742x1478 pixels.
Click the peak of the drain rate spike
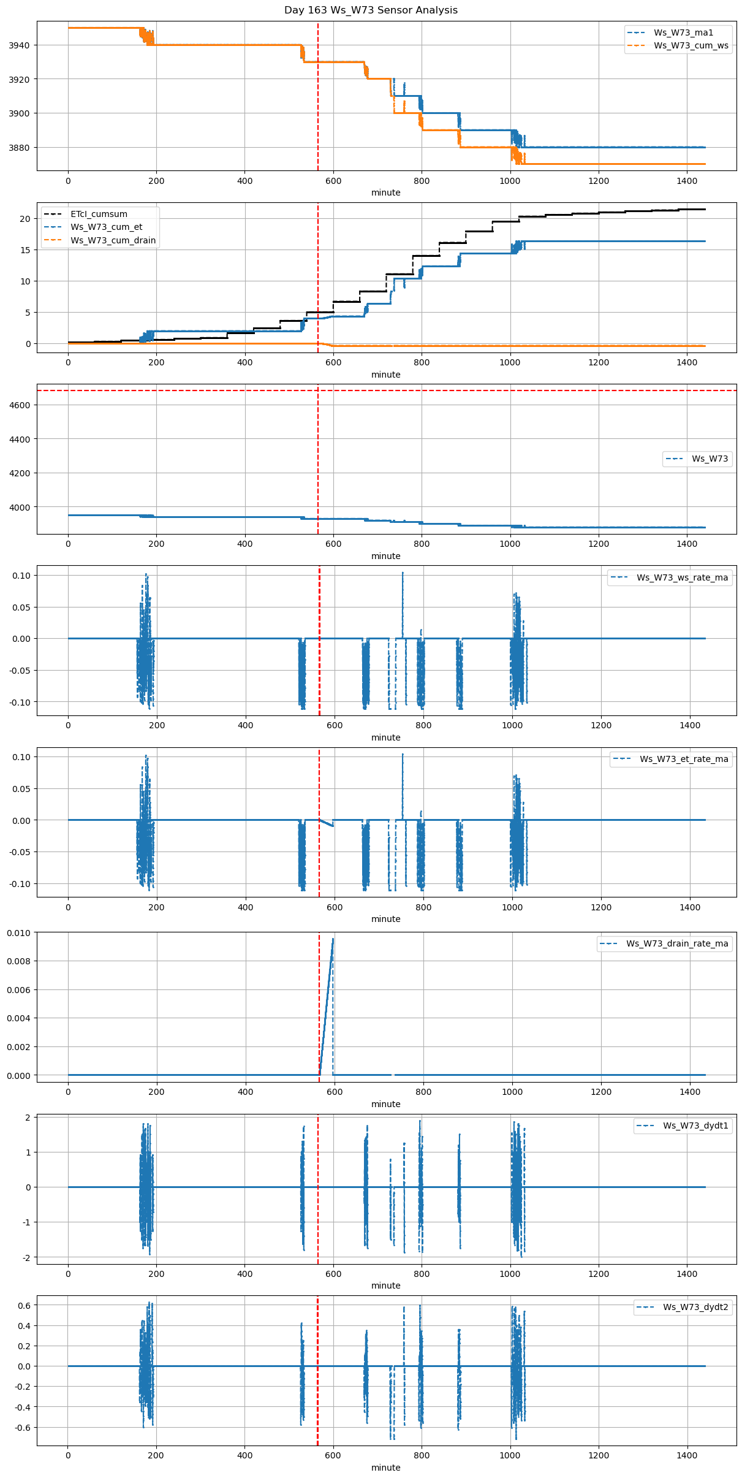coord(333,939)
